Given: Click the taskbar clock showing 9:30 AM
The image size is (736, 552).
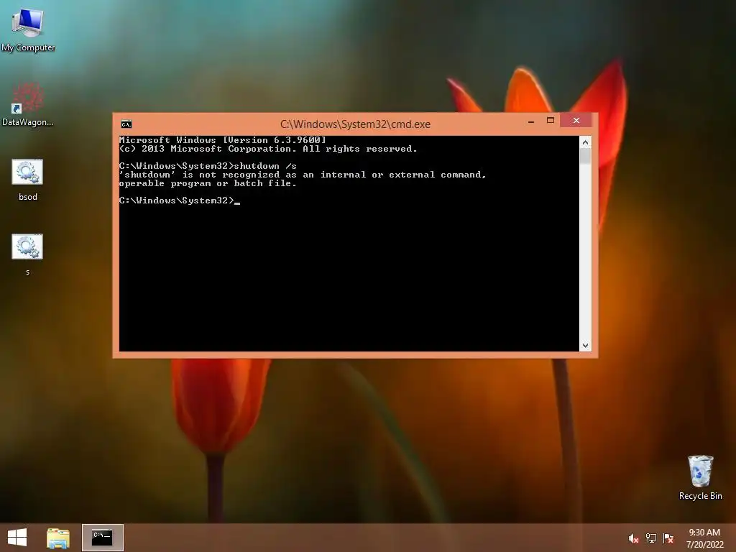Looking at the screenshot, I should coord(704,533).
